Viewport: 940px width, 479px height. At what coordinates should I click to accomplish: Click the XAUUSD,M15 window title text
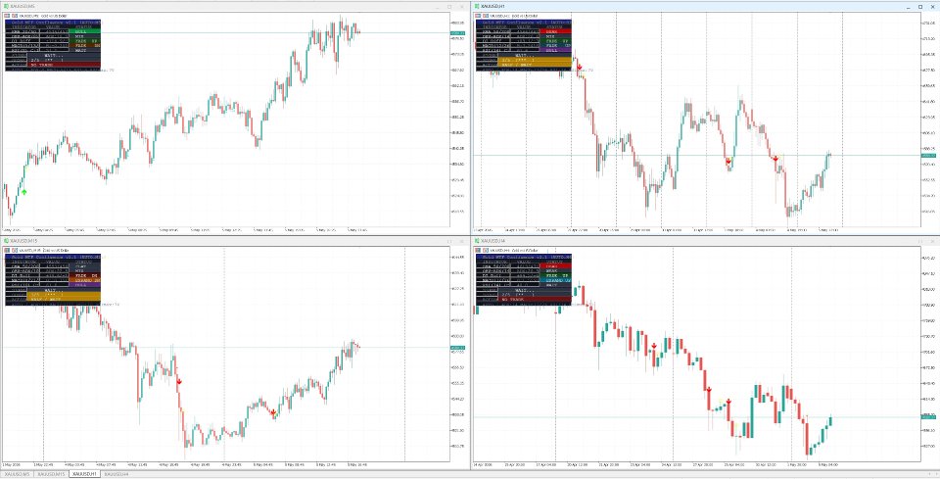coord(23,241)
